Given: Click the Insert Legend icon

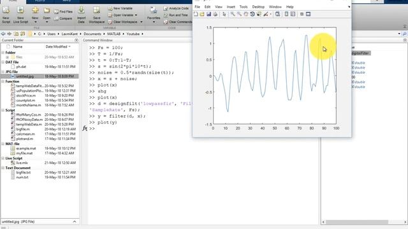Looking at the screenshot, I should [x=293, y=14].
